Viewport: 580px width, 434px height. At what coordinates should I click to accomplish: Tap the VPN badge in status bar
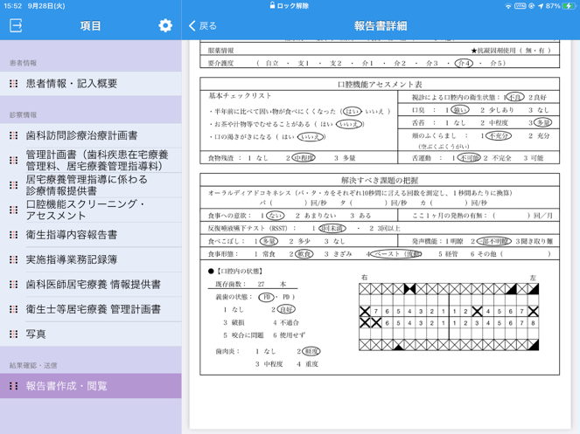(x=521, y=6)
